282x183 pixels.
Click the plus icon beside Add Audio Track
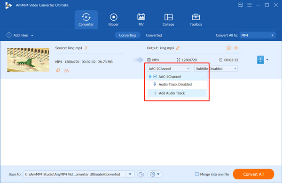[x=155, y=93]
